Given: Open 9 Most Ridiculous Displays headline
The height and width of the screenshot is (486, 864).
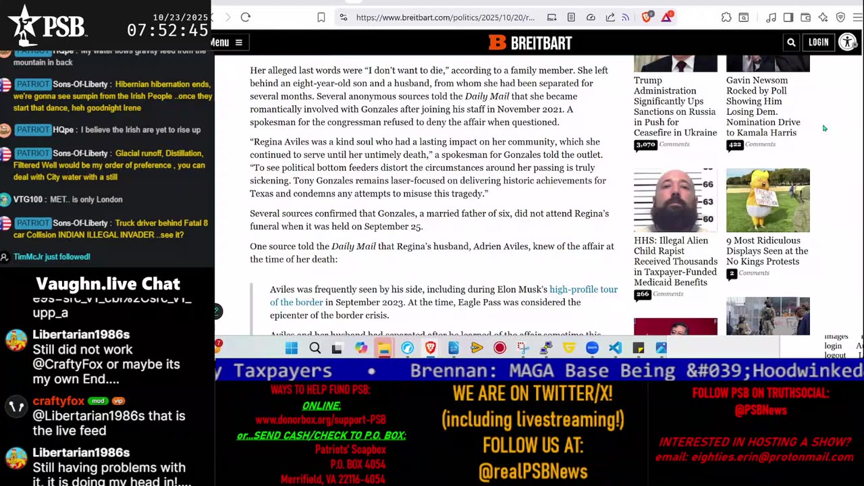Looking at the screenshot, I should (767, 251).
